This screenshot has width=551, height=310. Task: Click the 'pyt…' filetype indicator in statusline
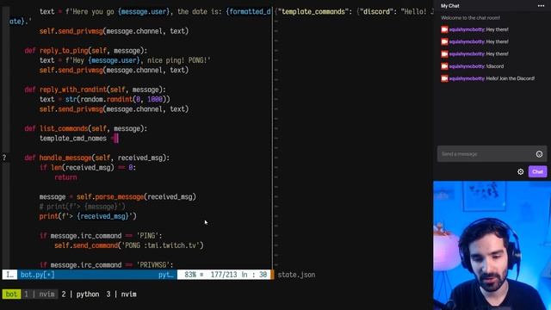click(165, 275)
